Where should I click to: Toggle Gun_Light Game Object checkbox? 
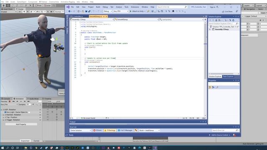29,112
